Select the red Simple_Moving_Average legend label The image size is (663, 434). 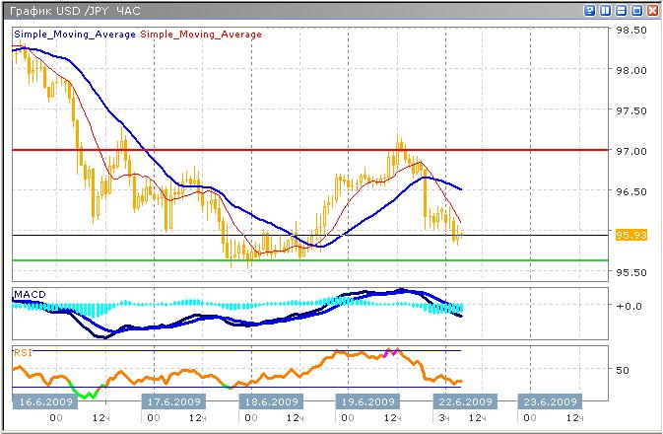(x=202, y=35)
